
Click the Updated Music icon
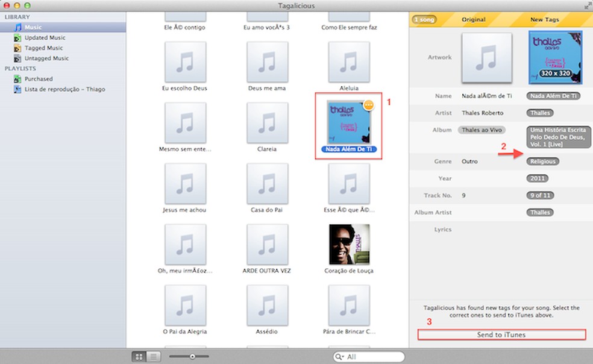pyautogui.click(x=17, y=38)
